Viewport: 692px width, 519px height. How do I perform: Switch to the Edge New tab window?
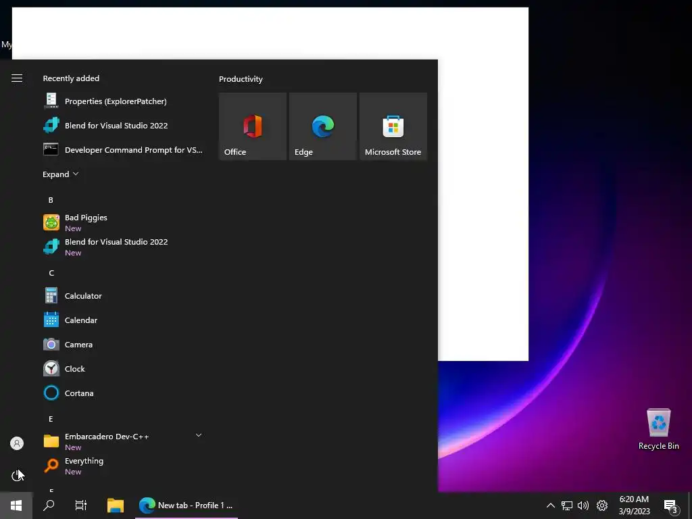pyautogui.click(x=187, y=505)
